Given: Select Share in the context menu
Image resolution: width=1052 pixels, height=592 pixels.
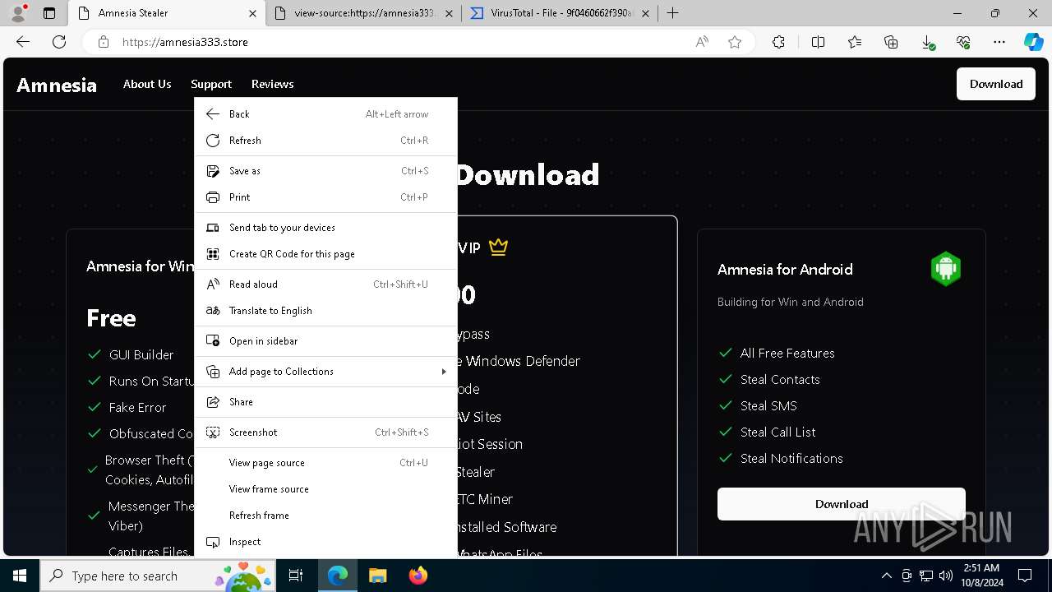Looking at the screenshot, I should pyautogui.click(x=325, y=402).
